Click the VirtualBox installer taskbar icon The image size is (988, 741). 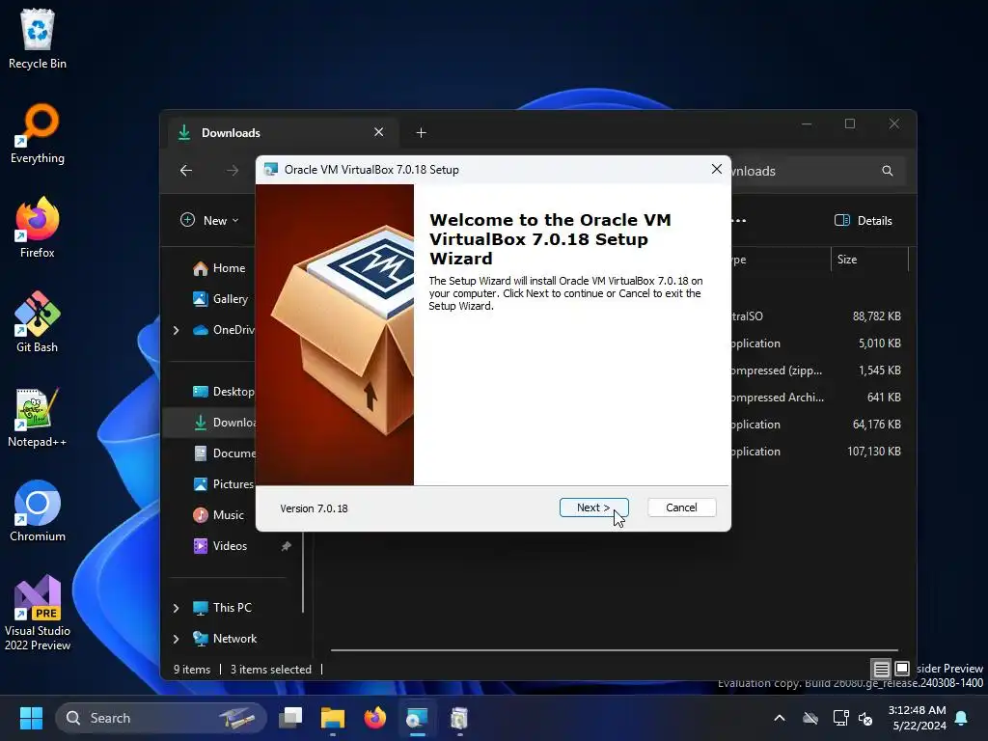pyautogui.click(x=417, y=718)
